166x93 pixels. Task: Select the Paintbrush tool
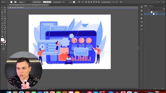tap(5, 17)
